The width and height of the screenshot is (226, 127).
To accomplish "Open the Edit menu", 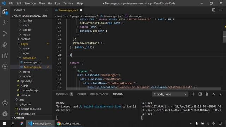I will pyautogui.click(x=19, y=3).
